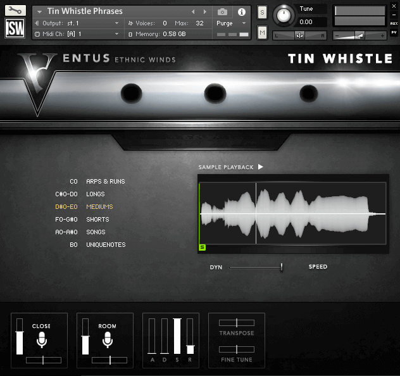Viewport: 400px width, 376px height.
Task: Toggle the Solo S button
Action: pyautogui.click(x=262, y=13)
